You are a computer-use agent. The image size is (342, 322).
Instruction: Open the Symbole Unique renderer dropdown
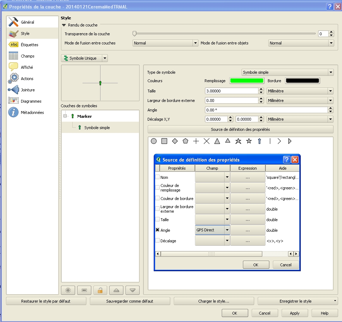[x=84, y=58]
